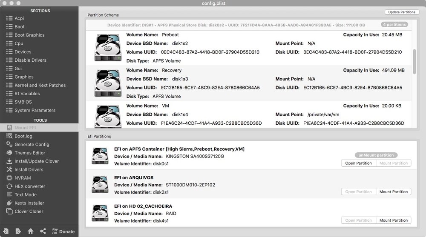
Task: Click the Partition Scheme vertical scrollbar
Action: (x=414, y=62)
